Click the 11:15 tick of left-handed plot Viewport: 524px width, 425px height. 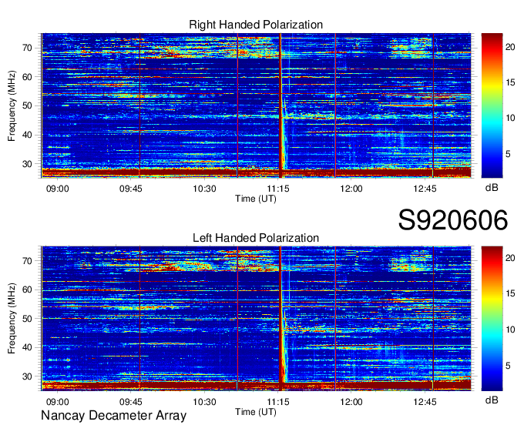tap(277, 402)
